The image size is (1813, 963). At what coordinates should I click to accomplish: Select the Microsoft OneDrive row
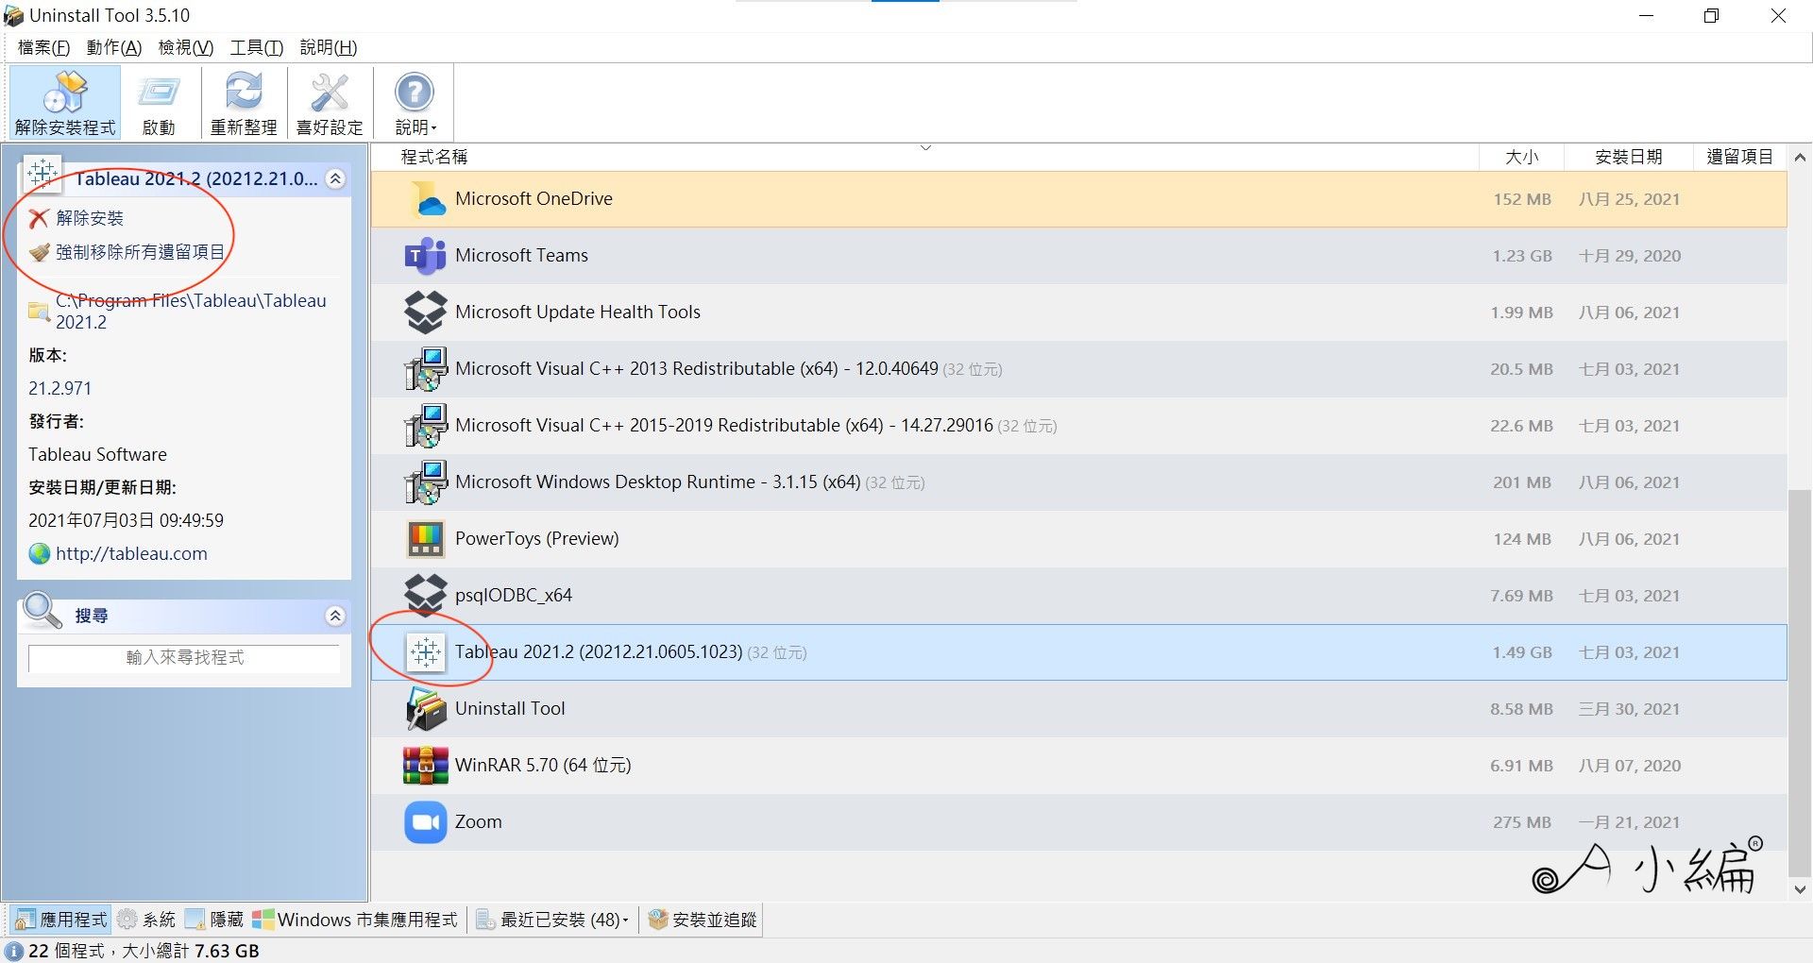pyautogui.click(x=1079, y=199)
